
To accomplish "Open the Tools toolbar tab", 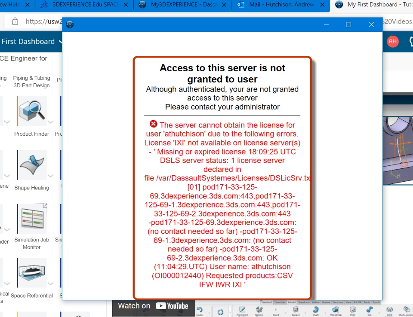I will [367, 302].
